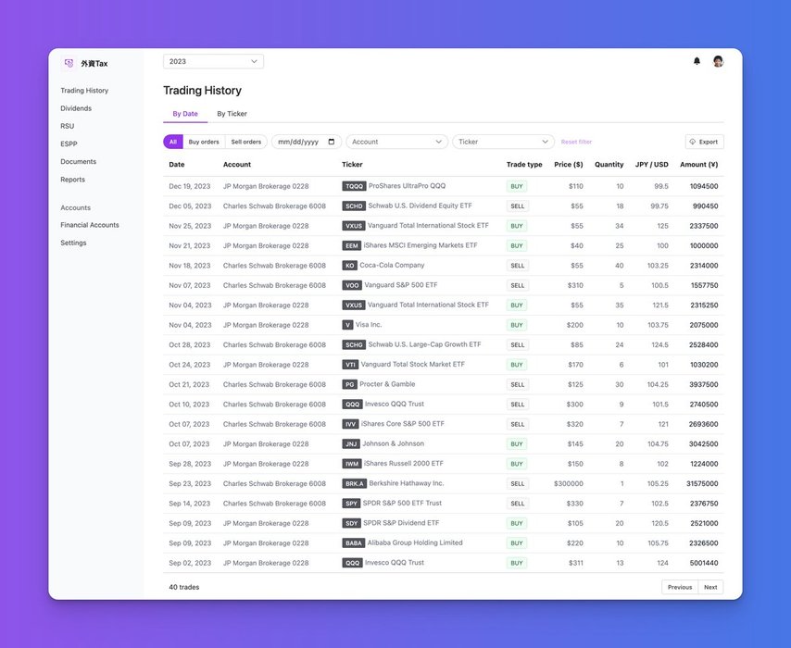The height and width of the screenshot is (648, 791).
Task: Click the PG ticker badge
Action: click(349, 384)
